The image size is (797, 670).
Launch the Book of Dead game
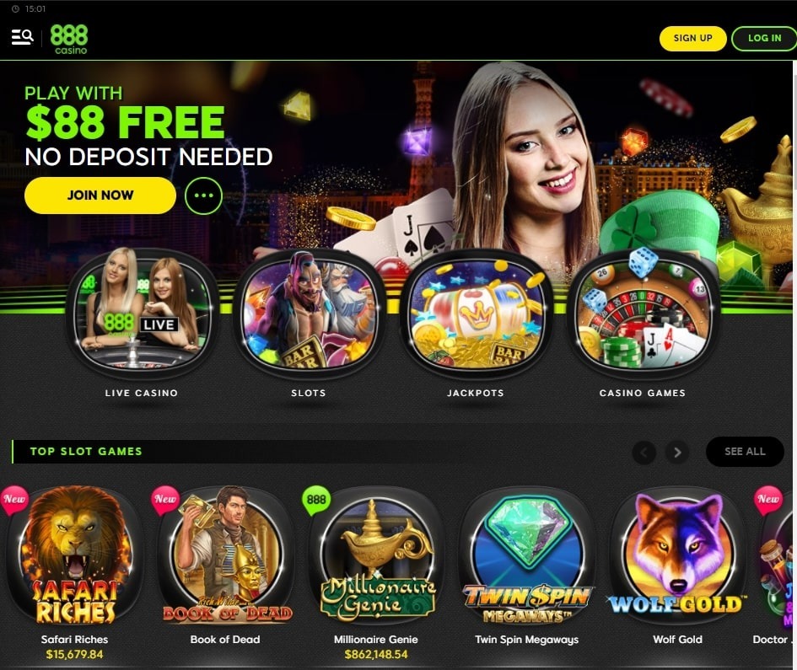point(226,556)
